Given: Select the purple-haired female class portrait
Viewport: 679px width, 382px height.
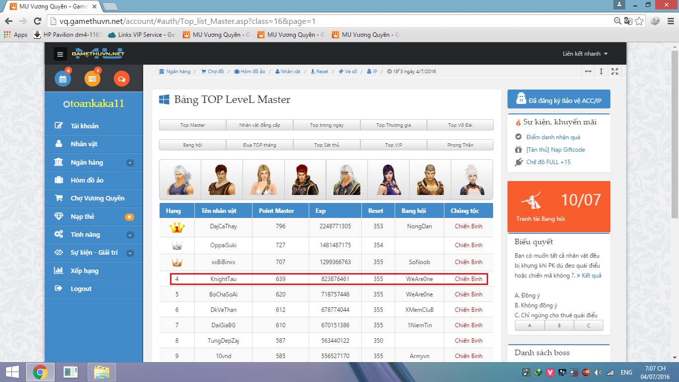Looking at the screenshot, I should (x=388, y=180).
